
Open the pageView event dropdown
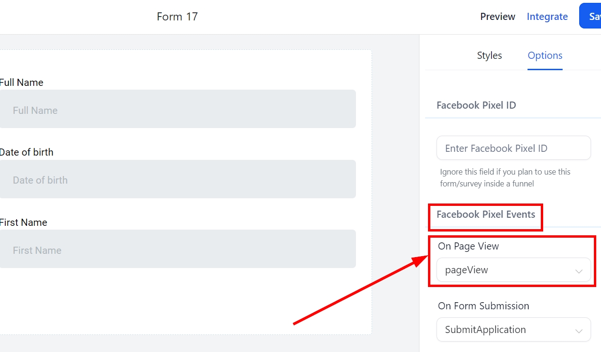point(507,270)
